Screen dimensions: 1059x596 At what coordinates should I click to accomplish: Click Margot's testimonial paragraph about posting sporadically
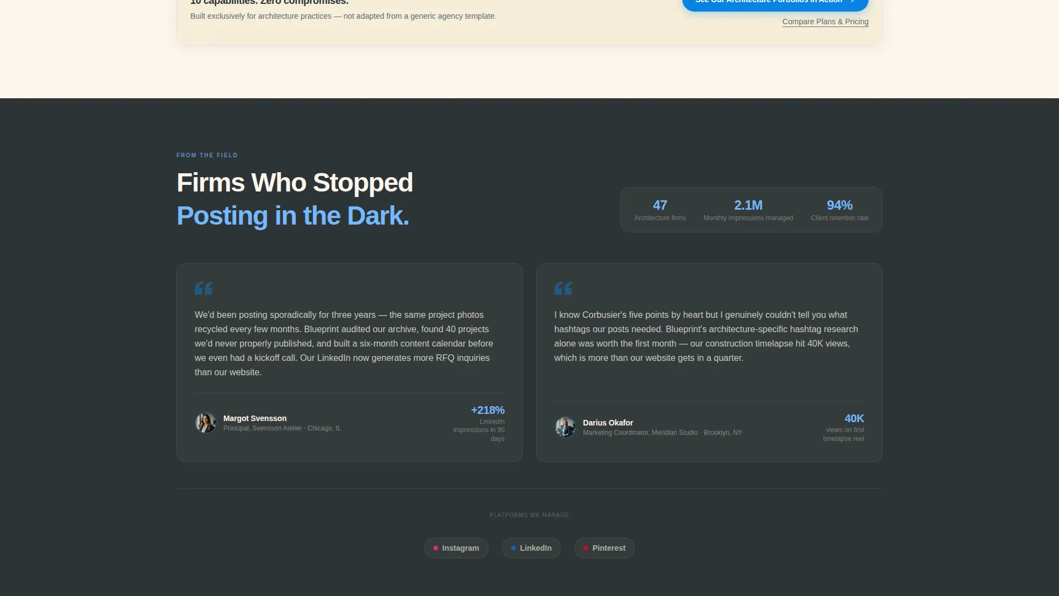pos(344,343)
